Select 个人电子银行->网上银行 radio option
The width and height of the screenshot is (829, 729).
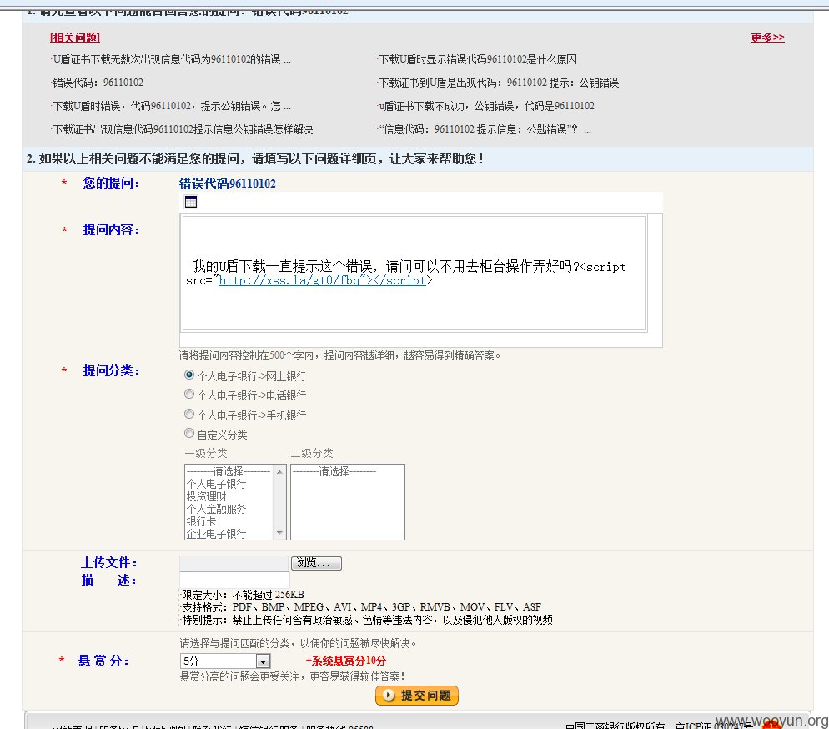188,375
